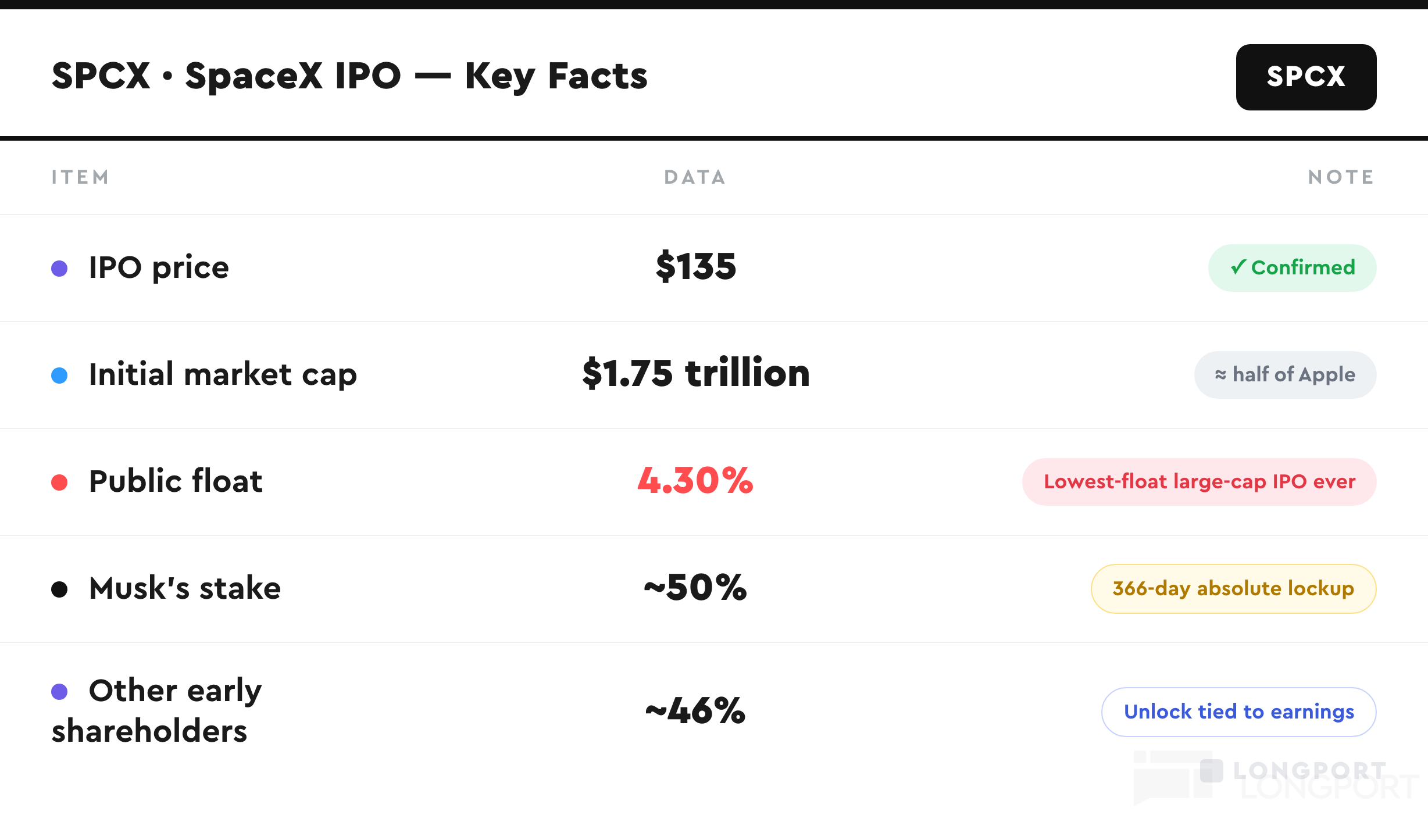Select the '366-day absolute lockup' badge
1428x815 pixels.
[x=1233, y=588]
